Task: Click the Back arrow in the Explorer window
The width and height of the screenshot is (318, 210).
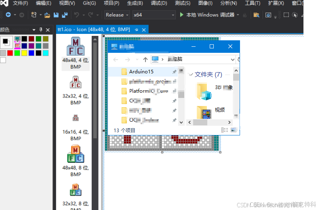Action: pos(116,60)
